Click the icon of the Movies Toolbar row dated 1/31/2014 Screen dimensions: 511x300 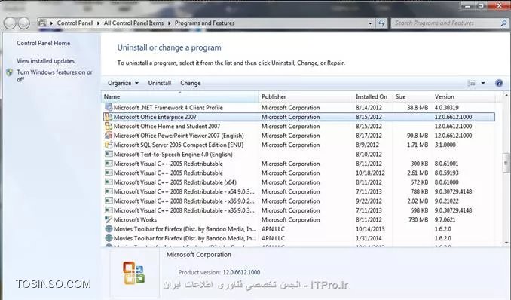point(109,238)
